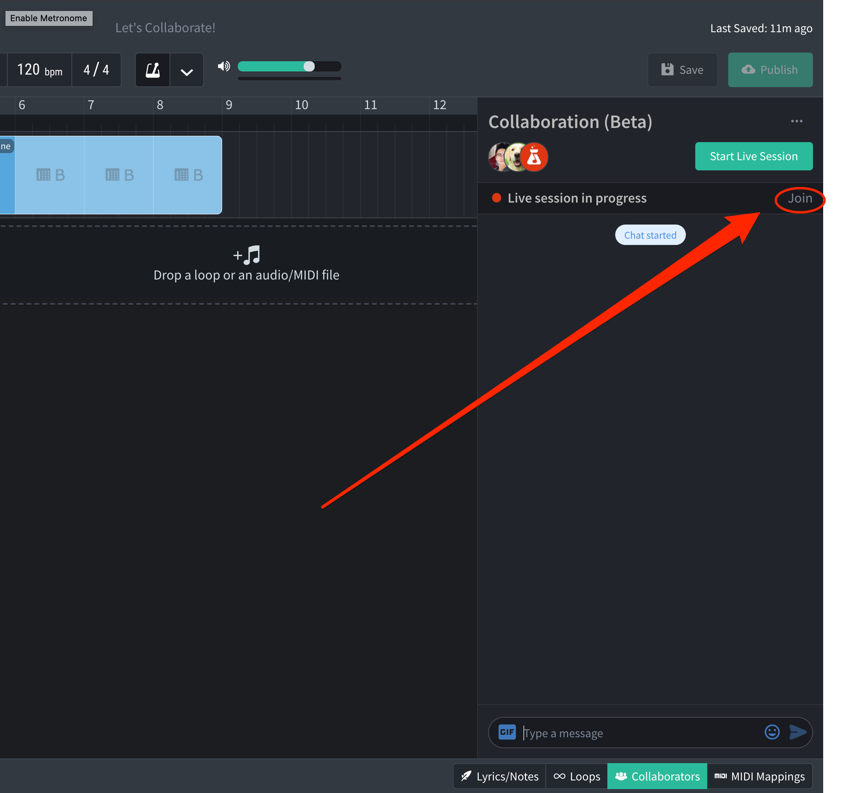Click the emoji icon in chat input
Viewport: 842px width, 793px height.
click(773, 733)
